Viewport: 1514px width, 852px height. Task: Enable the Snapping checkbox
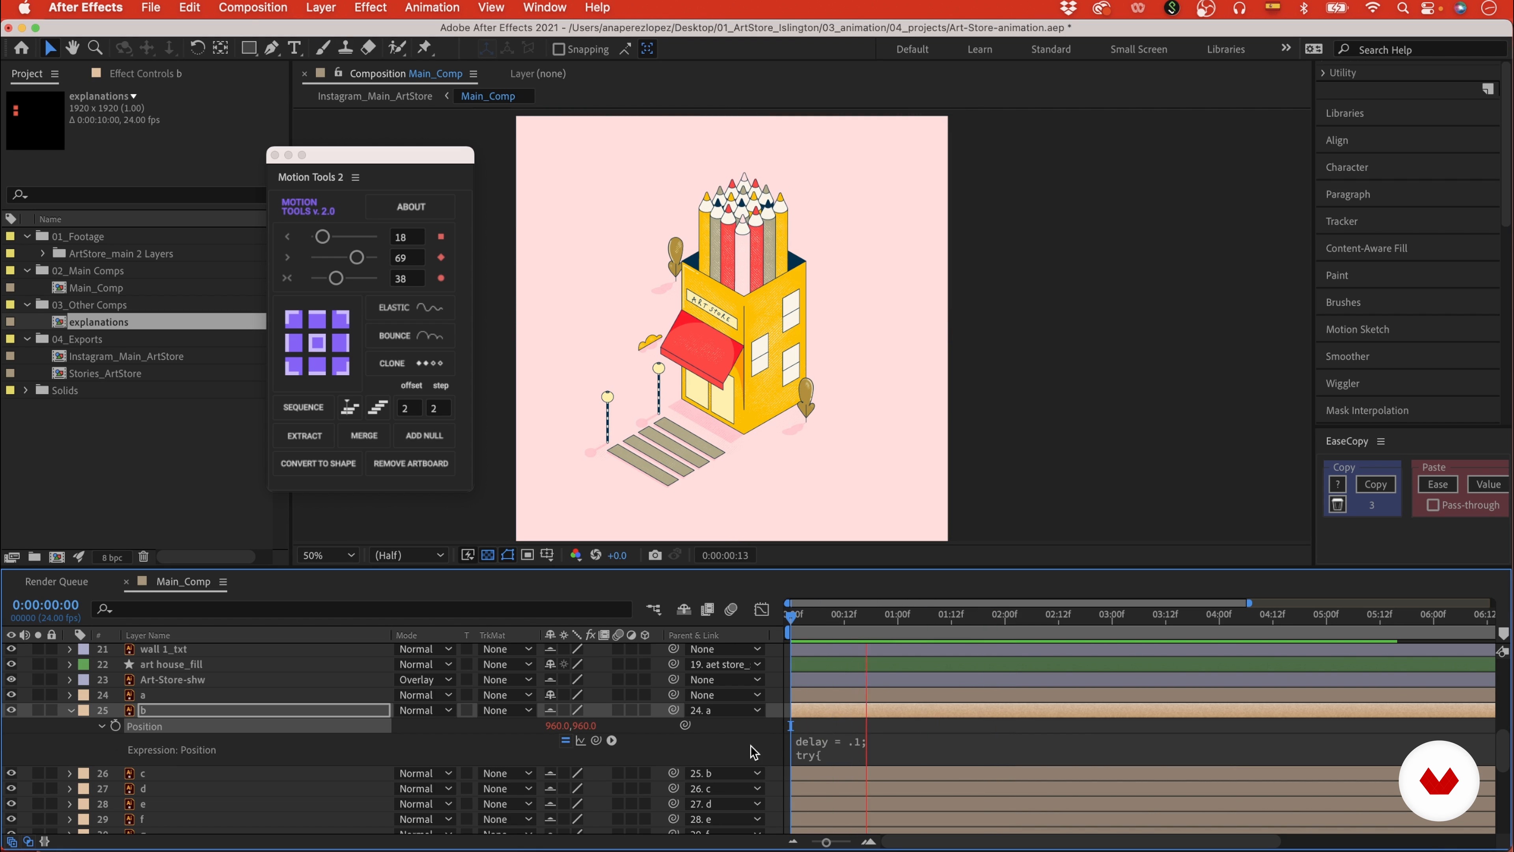coord(558,49)
